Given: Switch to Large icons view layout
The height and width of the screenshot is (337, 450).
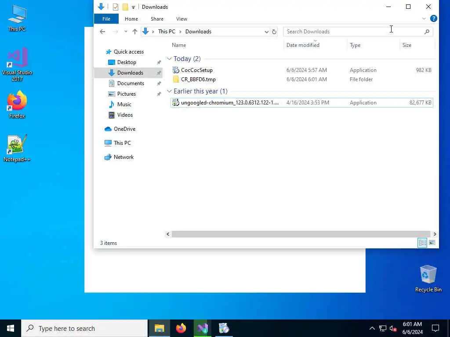Looking at the screenshot, I should 432,243.
